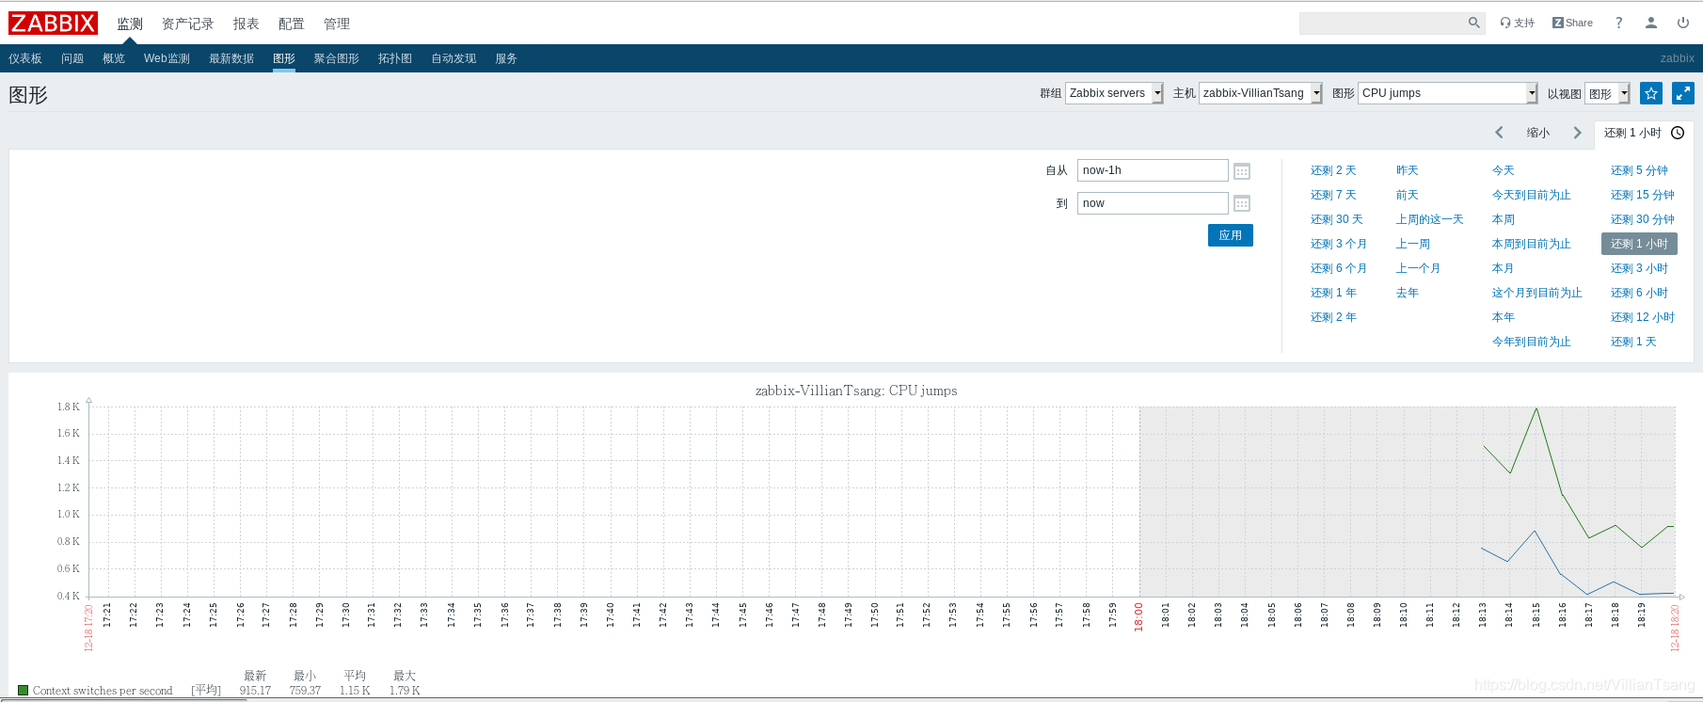
Task: Go to 自动发现 submenu
Action: [x=454, y=58]
